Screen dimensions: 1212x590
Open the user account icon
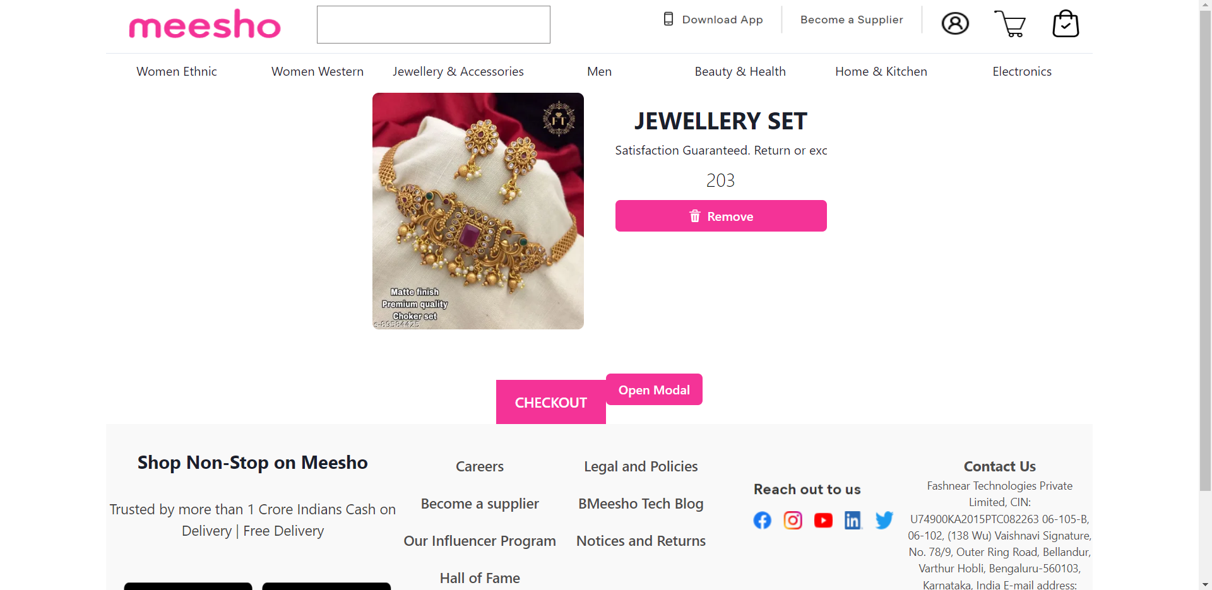point(954,23)
